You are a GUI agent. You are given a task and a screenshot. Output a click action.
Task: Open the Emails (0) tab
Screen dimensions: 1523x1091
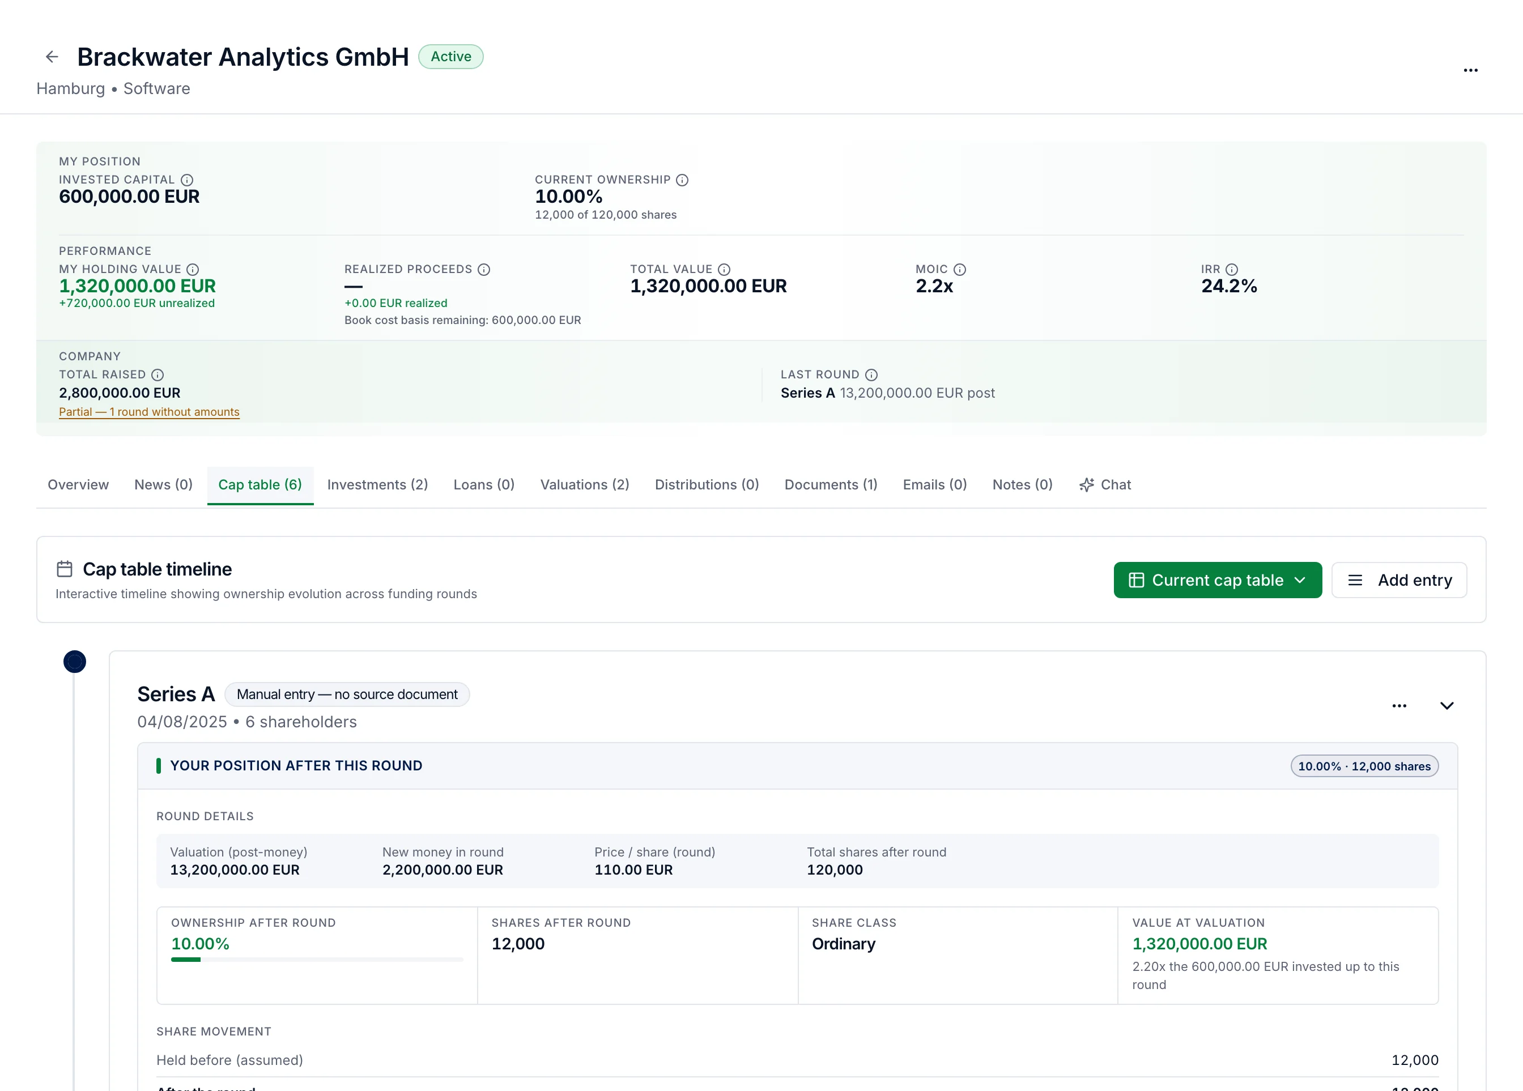pyautogui.click(x=935, y=485)
